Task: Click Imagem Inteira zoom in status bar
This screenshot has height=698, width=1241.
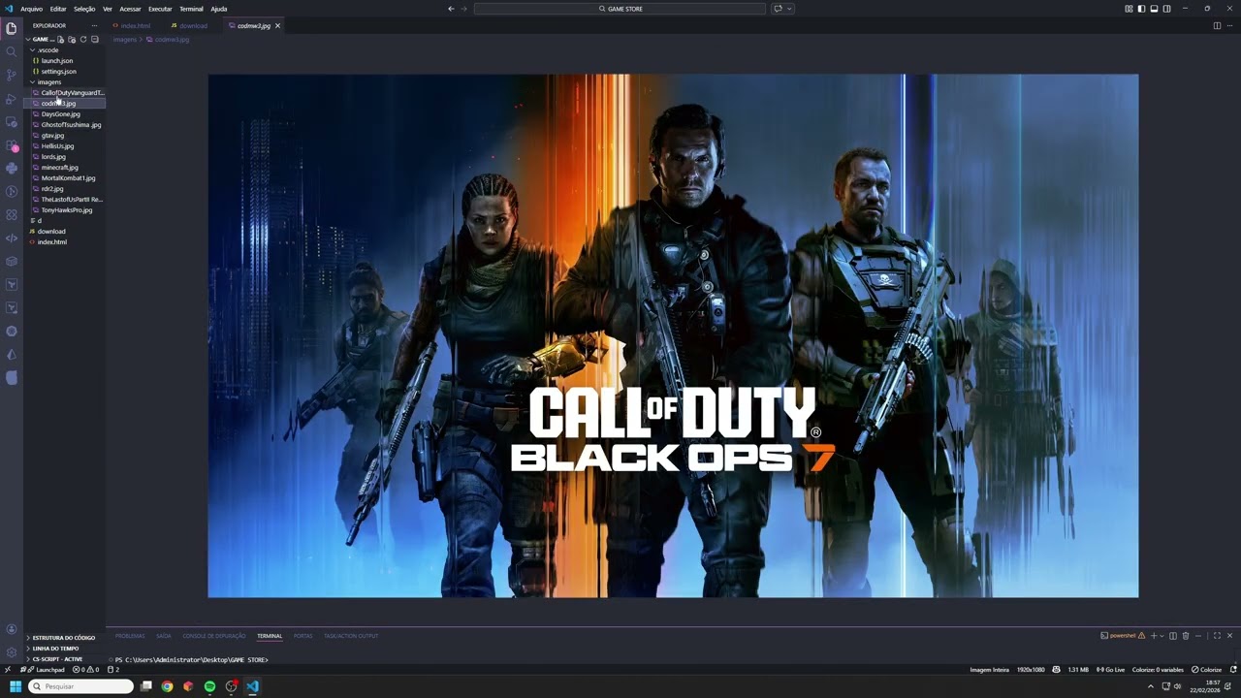Action: 989,670
